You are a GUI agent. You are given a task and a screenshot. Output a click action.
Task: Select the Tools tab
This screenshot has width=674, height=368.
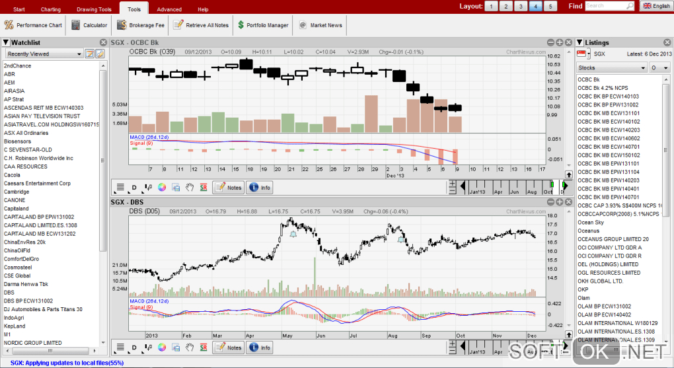point(134,9)
